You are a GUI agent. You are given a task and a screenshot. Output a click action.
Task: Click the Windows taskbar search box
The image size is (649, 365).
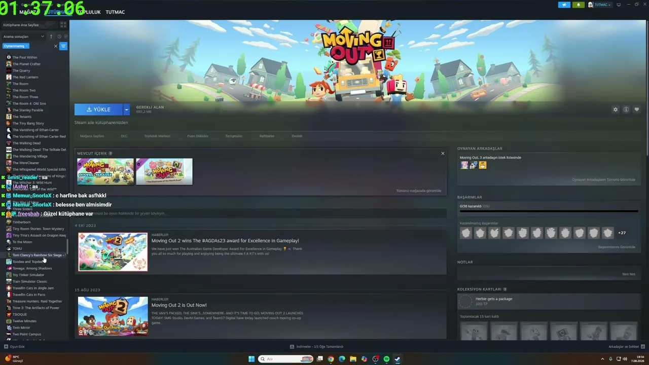point(286,359)
